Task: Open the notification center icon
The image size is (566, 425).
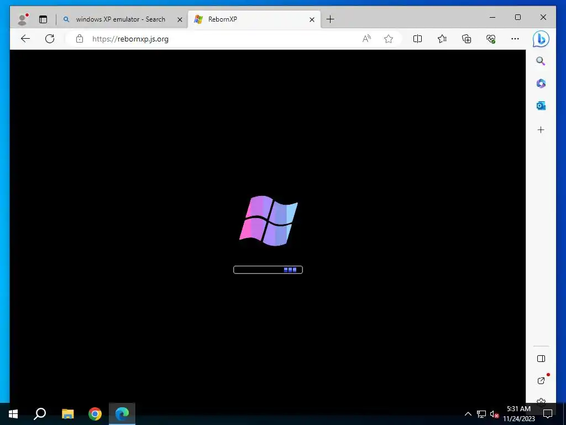Action: coord(548,414)
